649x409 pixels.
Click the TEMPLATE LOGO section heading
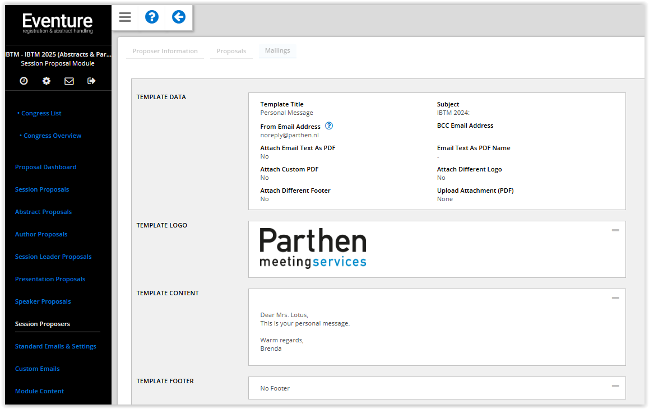coord(162,225)
